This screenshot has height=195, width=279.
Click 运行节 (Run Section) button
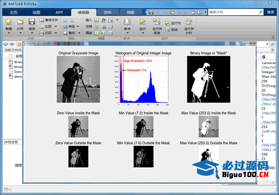pos(173,23)
